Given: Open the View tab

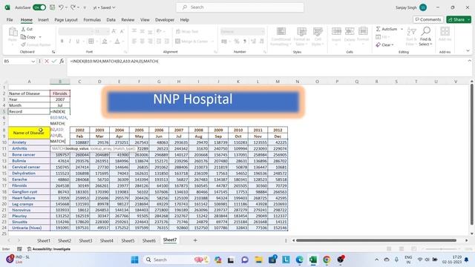Looking at the screenshot, I should 145,20.
